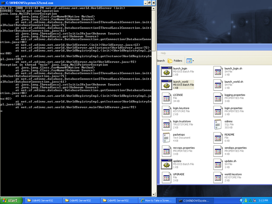Click the update batch file icon
The width and height of the screenshot is (272, 204).
point(167,164)
